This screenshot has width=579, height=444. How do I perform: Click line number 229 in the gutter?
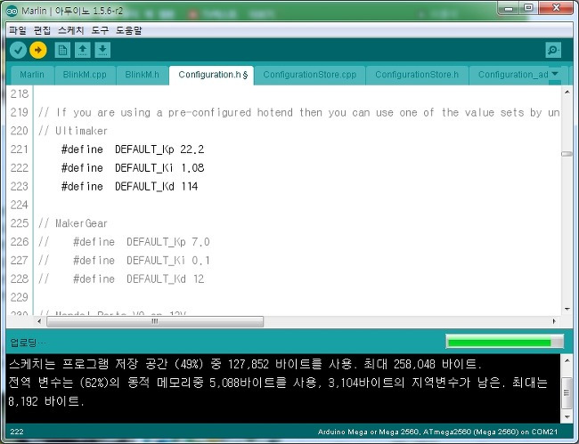[x=20, y=297]
